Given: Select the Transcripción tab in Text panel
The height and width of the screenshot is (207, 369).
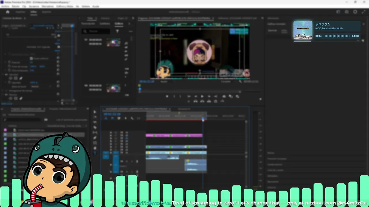Looking at the screenshot, I should click(88, 24).
